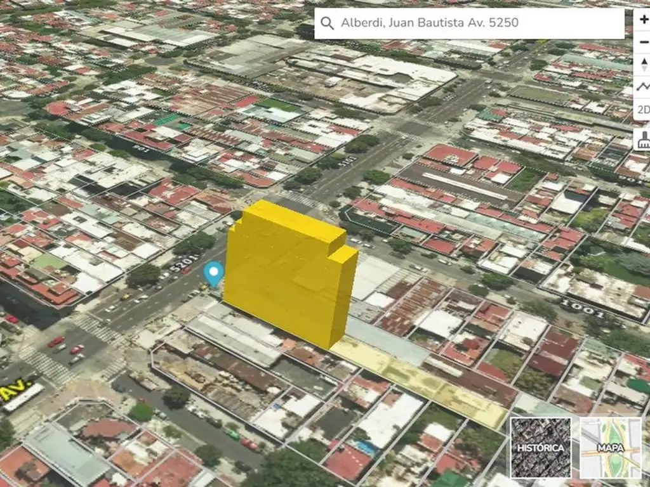650x487 pixels.
Task: Click the magnifying glass search icon
Action: [328, 23]
